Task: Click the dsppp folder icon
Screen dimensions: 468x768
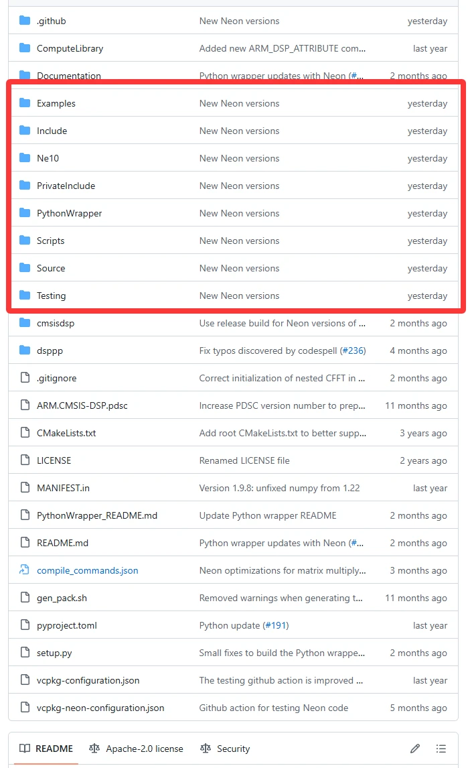Action: pyautogui.click(x=25, y=350)
